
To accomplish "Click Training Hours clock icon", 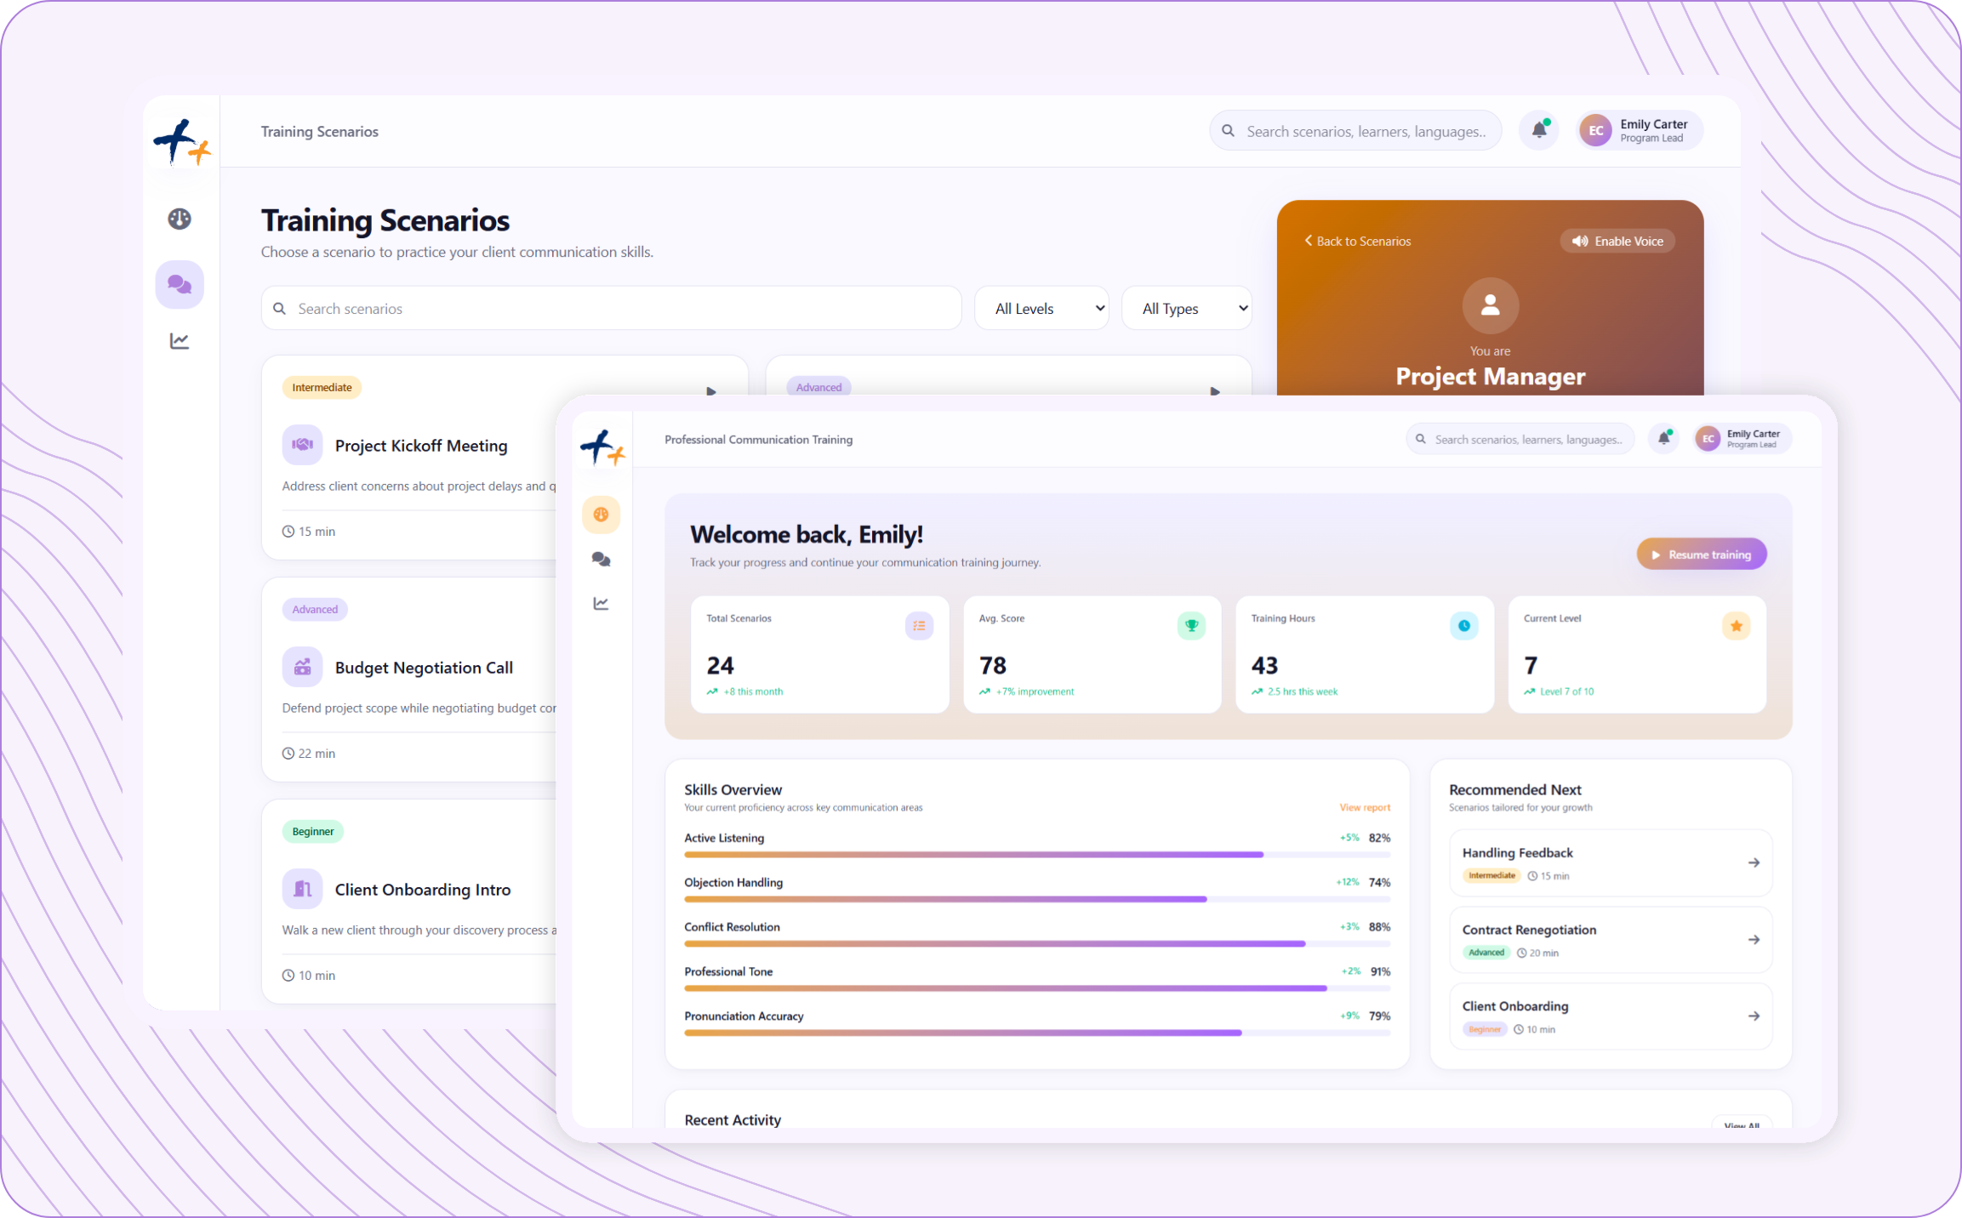I will (x=1463, y=626).
